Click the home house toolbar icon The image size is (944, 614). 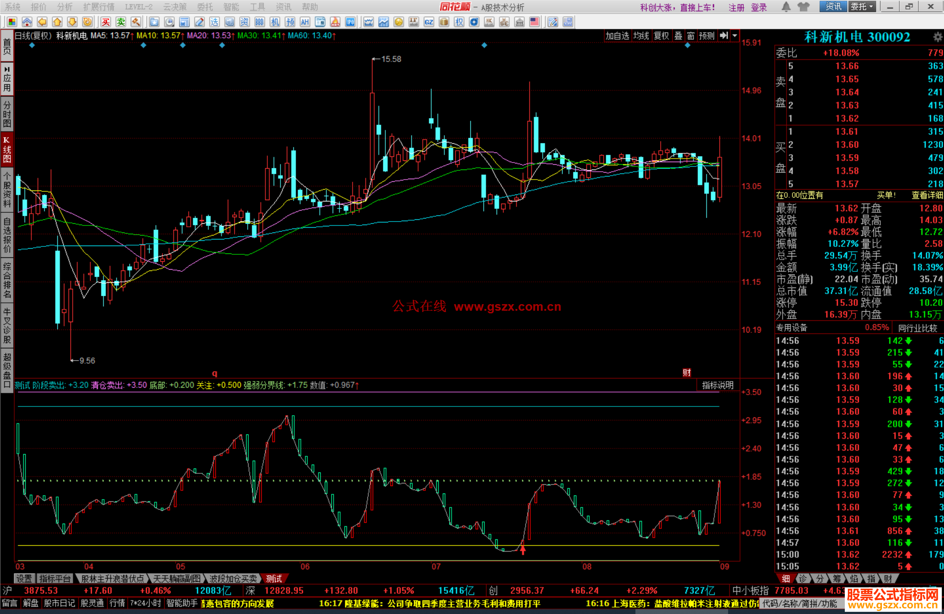tap(27, 22)
